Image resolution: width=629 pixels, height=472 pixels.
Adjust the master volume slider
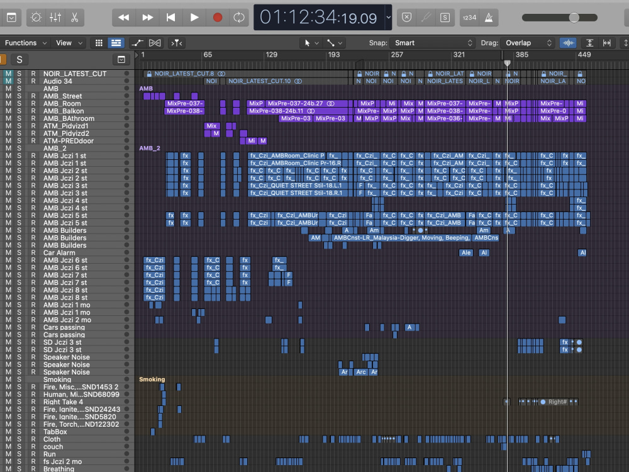[560, 17]
